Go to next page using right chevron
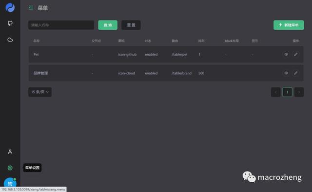Viewport: 312px width, 192px height. pyautogui.click(x=299, y=92)
